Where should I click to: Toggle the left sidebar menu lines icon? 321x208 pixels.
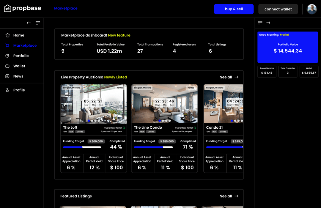pyautogui.click(x=38, y=23)
